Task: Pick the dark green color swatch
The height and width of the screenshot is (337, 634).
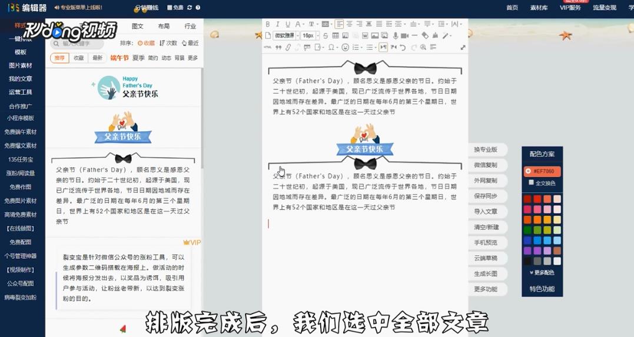Action: 527,230
